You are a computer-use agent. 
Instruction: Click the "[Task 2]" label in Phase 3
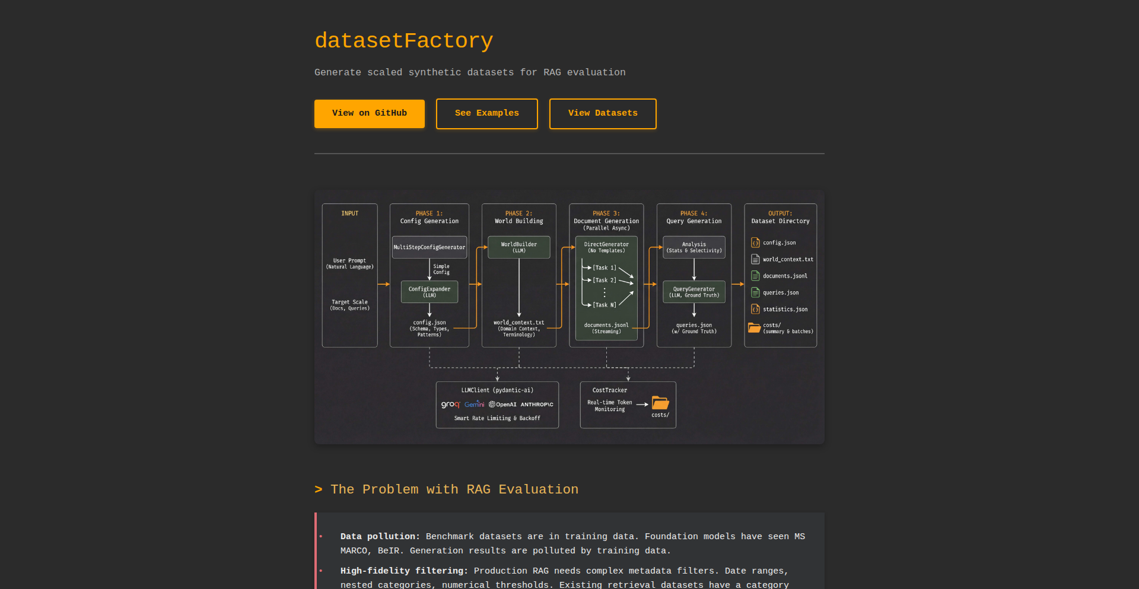tap(605, 281)
